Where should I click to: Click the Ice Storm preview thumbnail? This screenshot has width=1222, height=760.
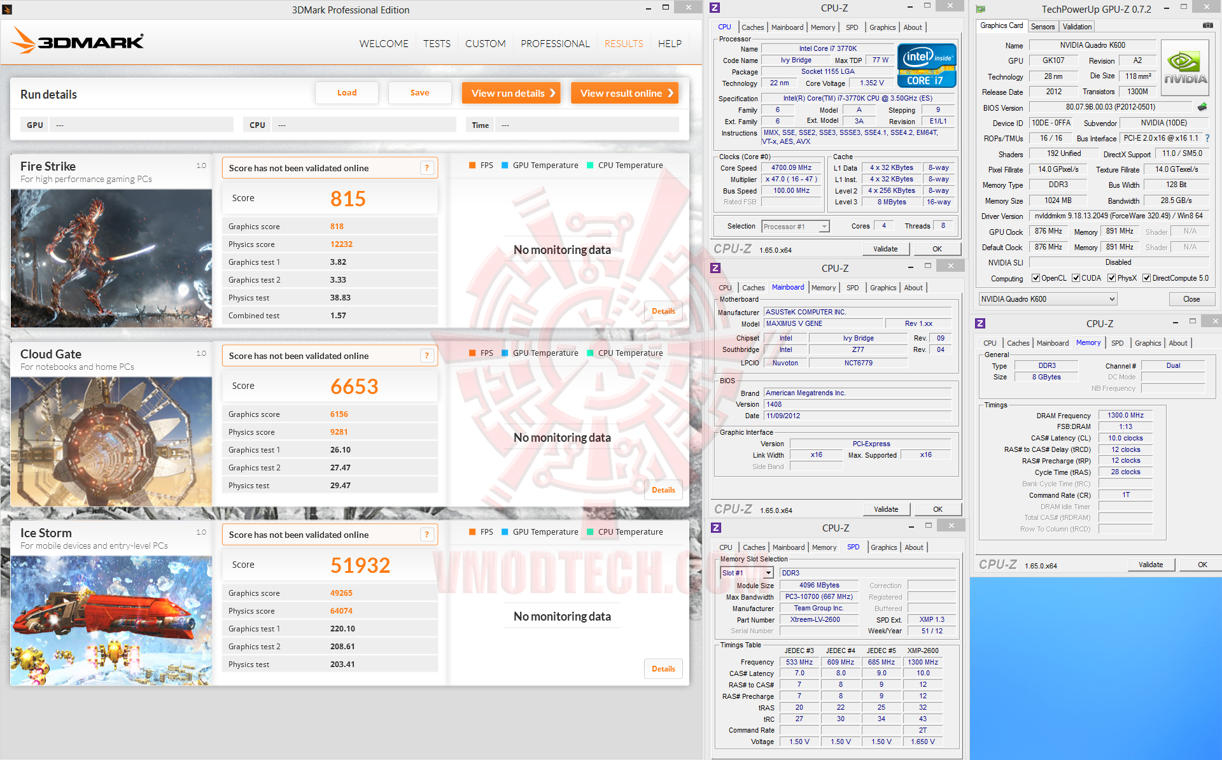click(111, 621)
